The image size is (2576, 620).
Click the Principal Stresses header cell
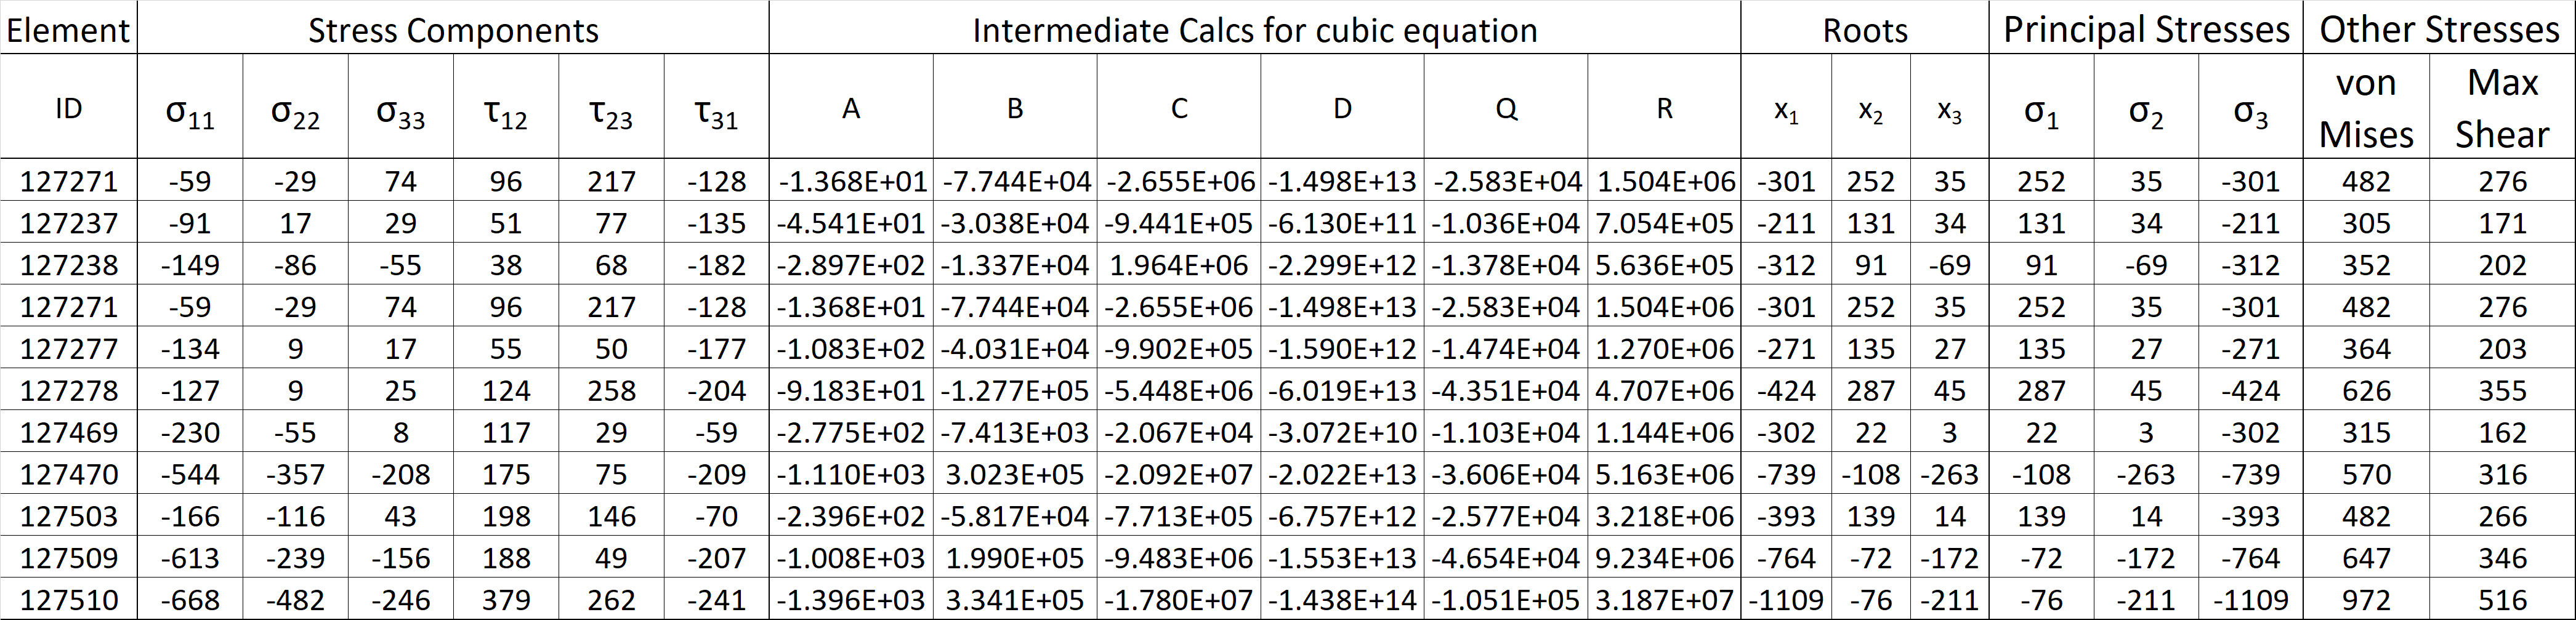(x=2146, y=29)
